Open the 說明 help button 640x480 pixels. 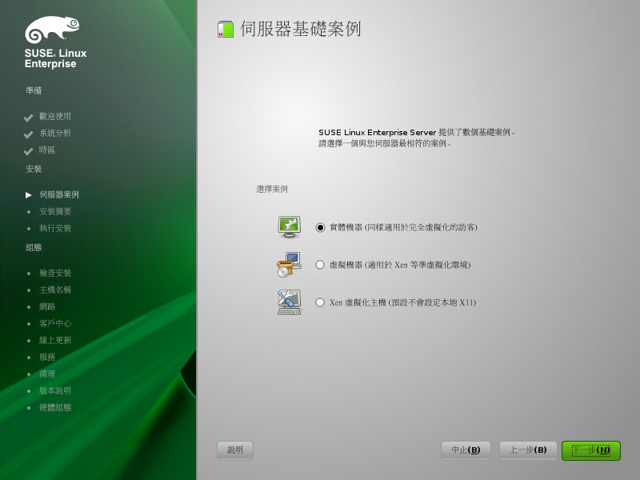tap(235, 450)
